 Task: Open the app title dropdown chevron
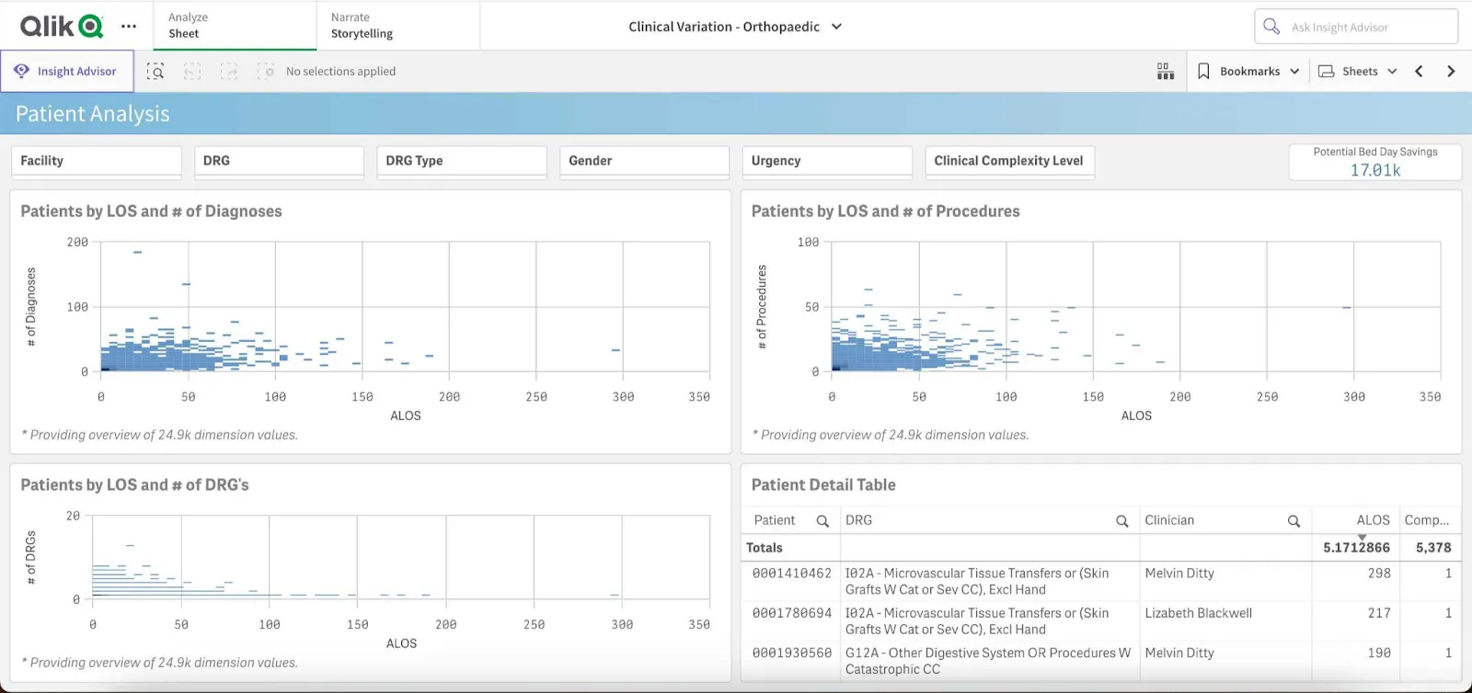pyautogui.click(x=836, y=27)
